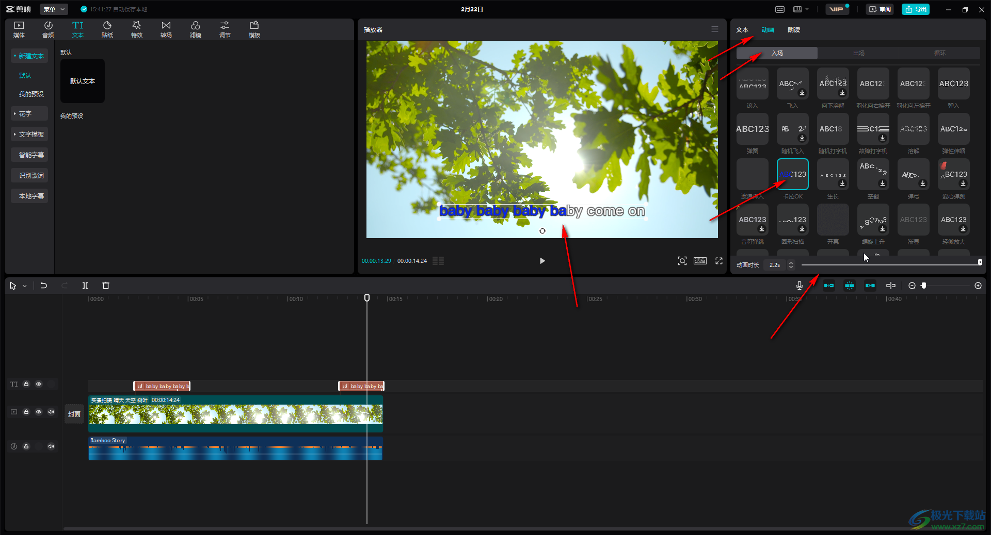The width and height of the screenshot is (991, 535).
Task: Open the 调节 adjustment panel
Action: [225, 29]
